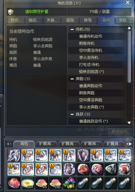Collapse the 奔跑 (3) action group

(x=72, y=79)
